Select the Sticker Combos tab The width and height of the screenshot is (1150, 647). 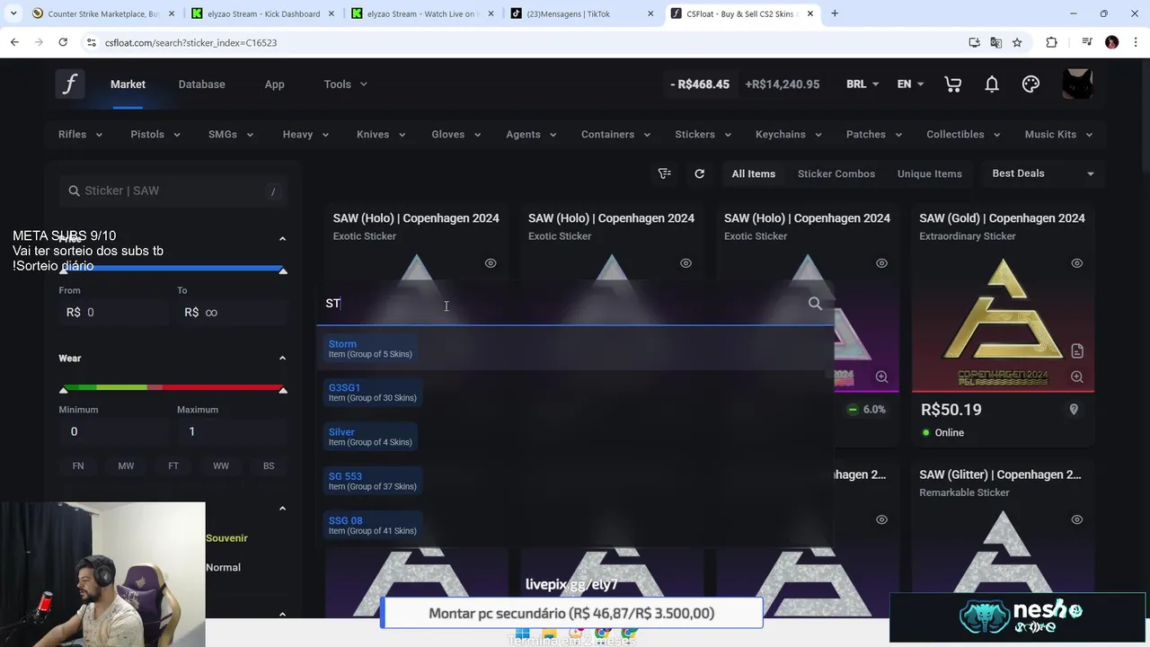tap(836, 173)
